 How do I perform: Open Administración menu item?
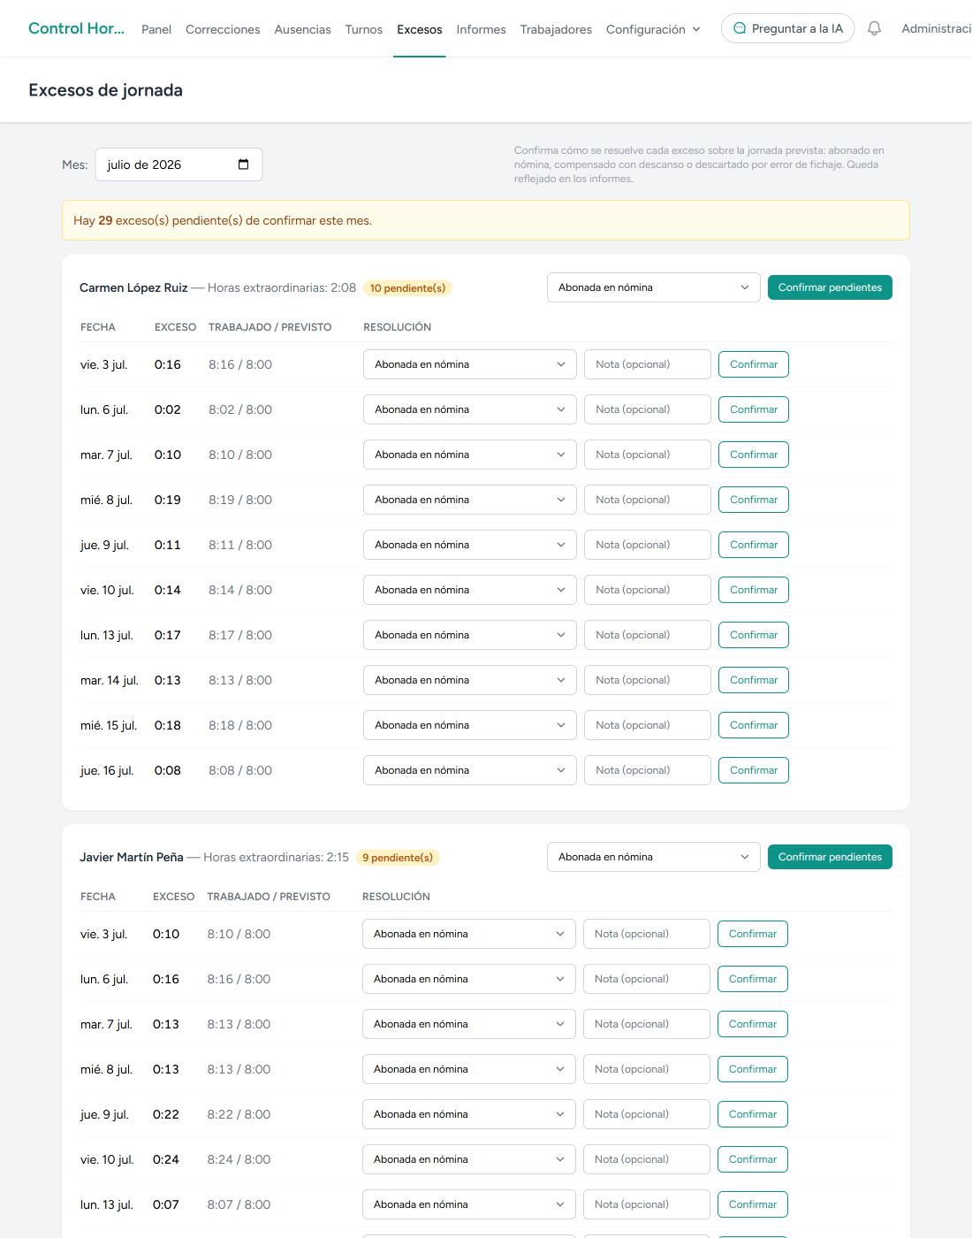tap(936, 28)
